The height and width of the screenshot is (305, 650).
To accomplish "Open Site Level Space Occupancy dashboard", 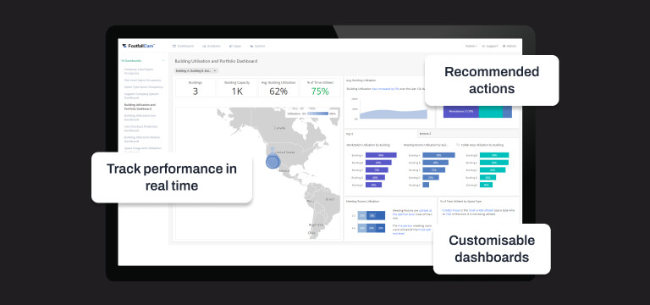I will tap(142, 80).
